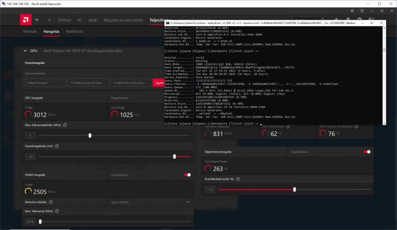Click the power limit value box showing -10
The height and width of the screenshot is (230, 397).
point(210,189)
